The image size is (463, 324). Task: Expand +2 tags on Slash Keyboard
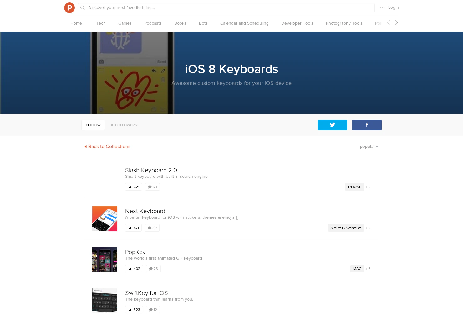368,187
